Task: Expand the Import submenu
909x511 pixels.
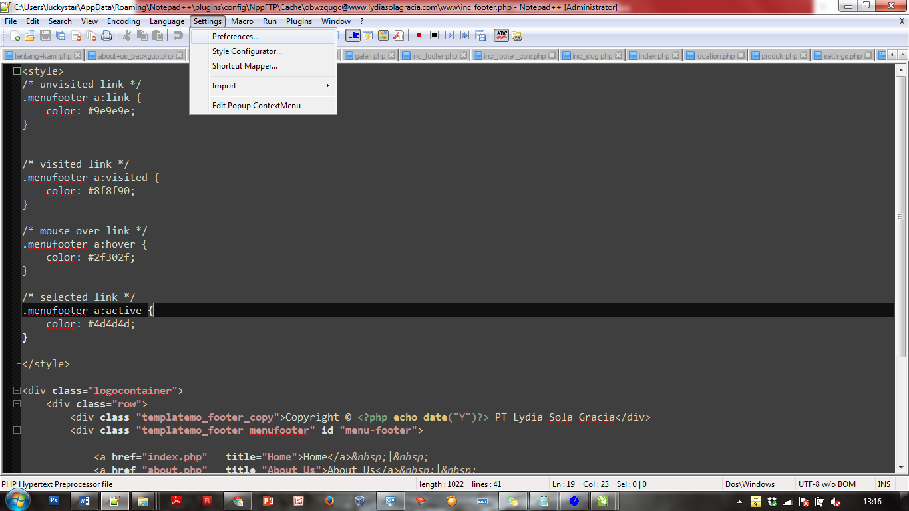Action: click(264, 86)
